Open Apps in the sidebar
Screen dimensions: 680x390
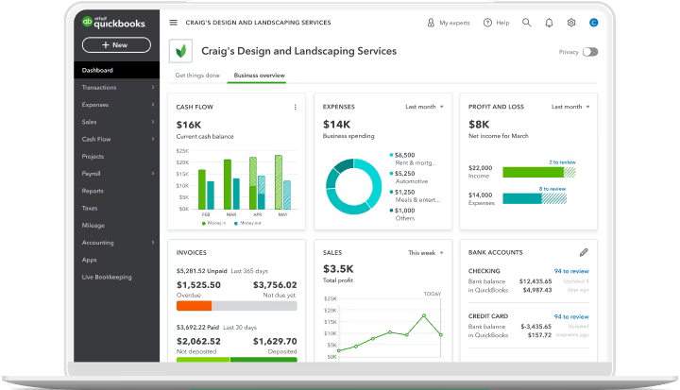coord(117,260)
